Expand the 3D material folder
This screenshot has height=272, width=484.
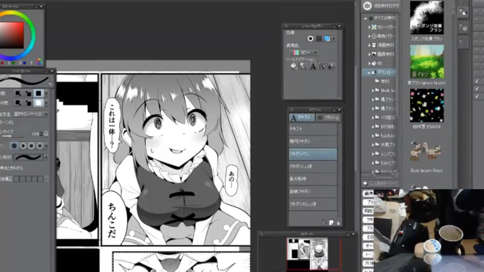(369, 63)
